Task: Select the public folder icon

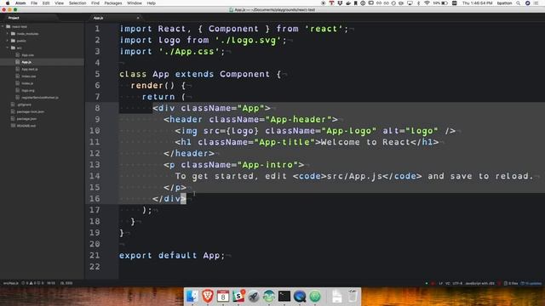Action: [14, 41]
